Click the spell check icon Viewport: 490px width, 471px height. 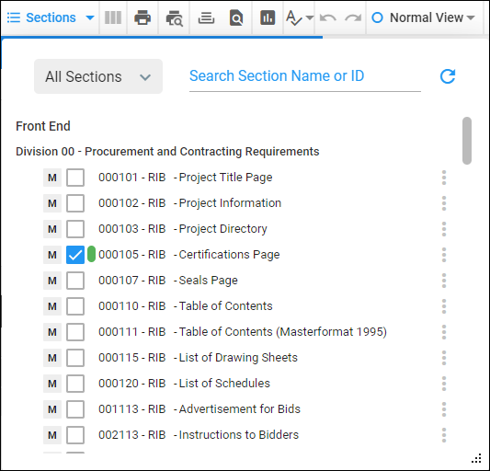[294, 17]
